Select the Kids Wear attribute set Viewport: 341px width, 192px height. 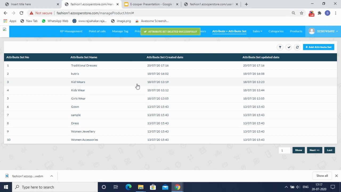[170, 90]
